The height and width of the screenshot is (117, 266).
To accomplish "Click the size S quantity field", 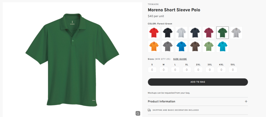I will (x=152, y=70).
